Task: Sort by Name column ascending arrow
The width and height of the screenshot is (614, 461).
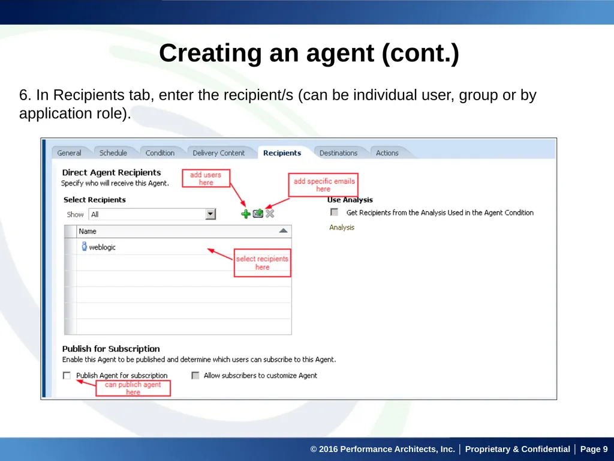Action: pos(283,231)
